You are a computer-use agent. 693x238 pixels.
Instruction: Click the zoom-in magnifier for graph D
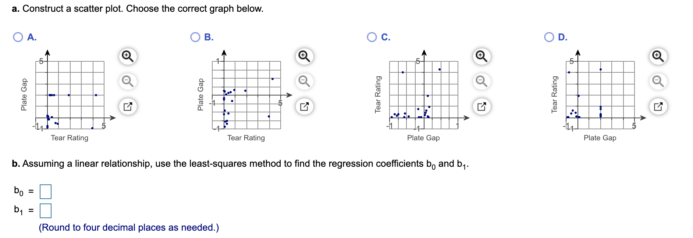coord(657,55)
